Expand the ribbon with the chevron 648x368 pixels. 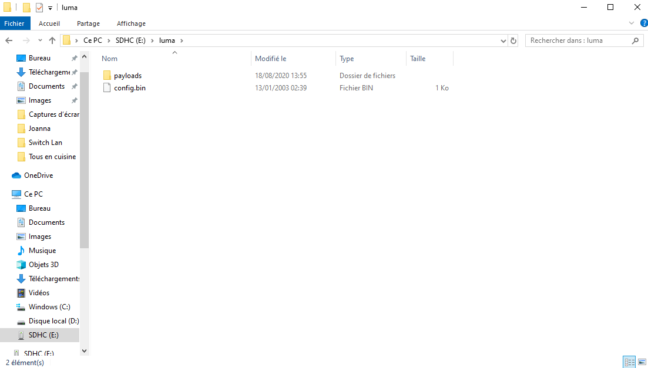point(632,23)
